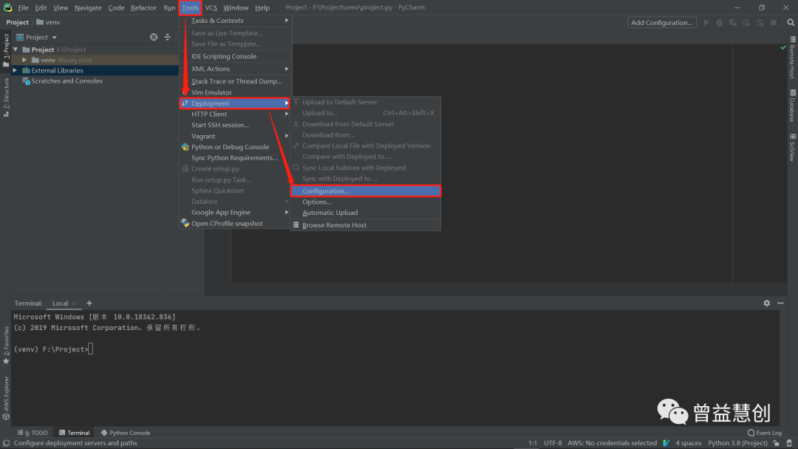Expand the External Libraries node
Image resolution: width=798 pixels, height=449 pixels.
pos(15,71)
